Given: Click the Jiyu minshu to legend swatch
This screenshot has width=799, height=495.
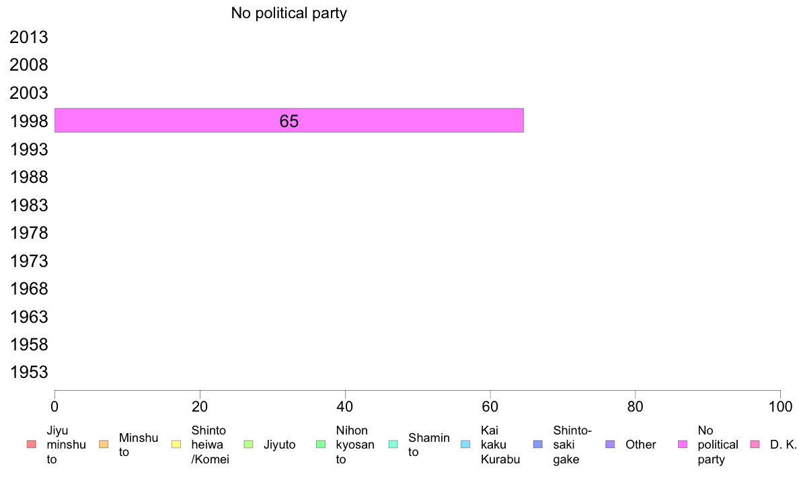Looking at the screenshot, I should point(32,445).
